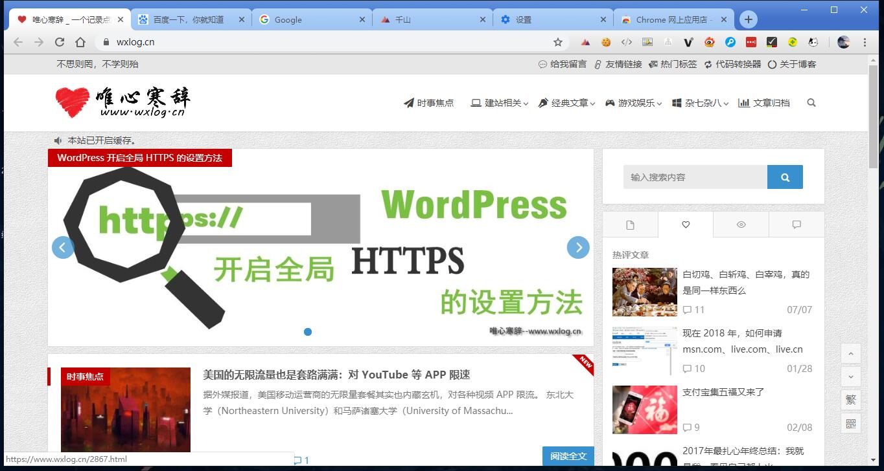884x471 pixels.
Task: Open thumbnail for msn.com application article
Action: (x=645, y=351)
